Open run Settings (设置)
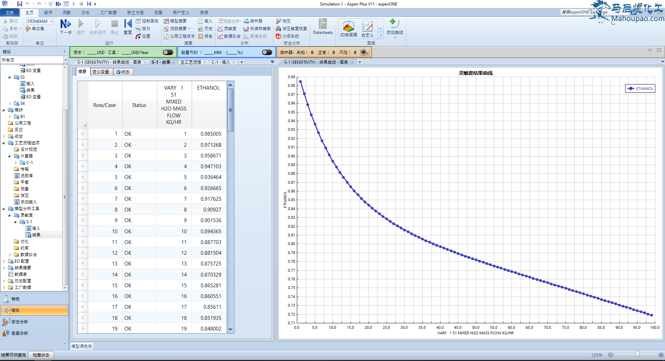Viewport: 665px width, 361px height. 143,36
